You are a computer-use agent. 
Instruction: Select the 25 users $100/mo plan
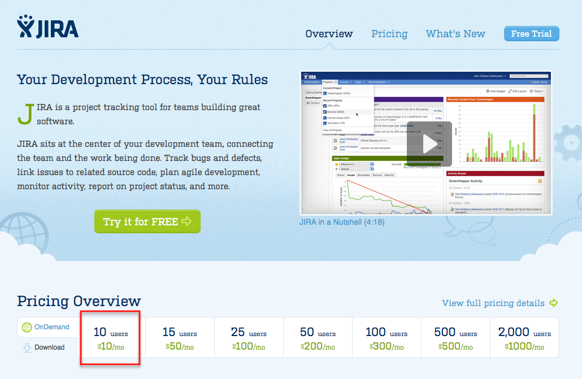coord(249,338)
